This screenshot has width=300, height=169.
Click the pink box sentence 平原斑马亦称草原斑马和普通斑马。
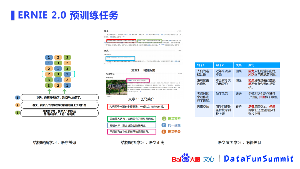[x=132, y=132]
